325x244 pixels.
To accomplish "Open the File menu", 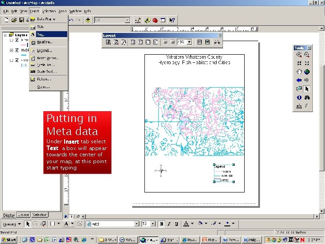I will pyautogui.click(x=6, y=11).
